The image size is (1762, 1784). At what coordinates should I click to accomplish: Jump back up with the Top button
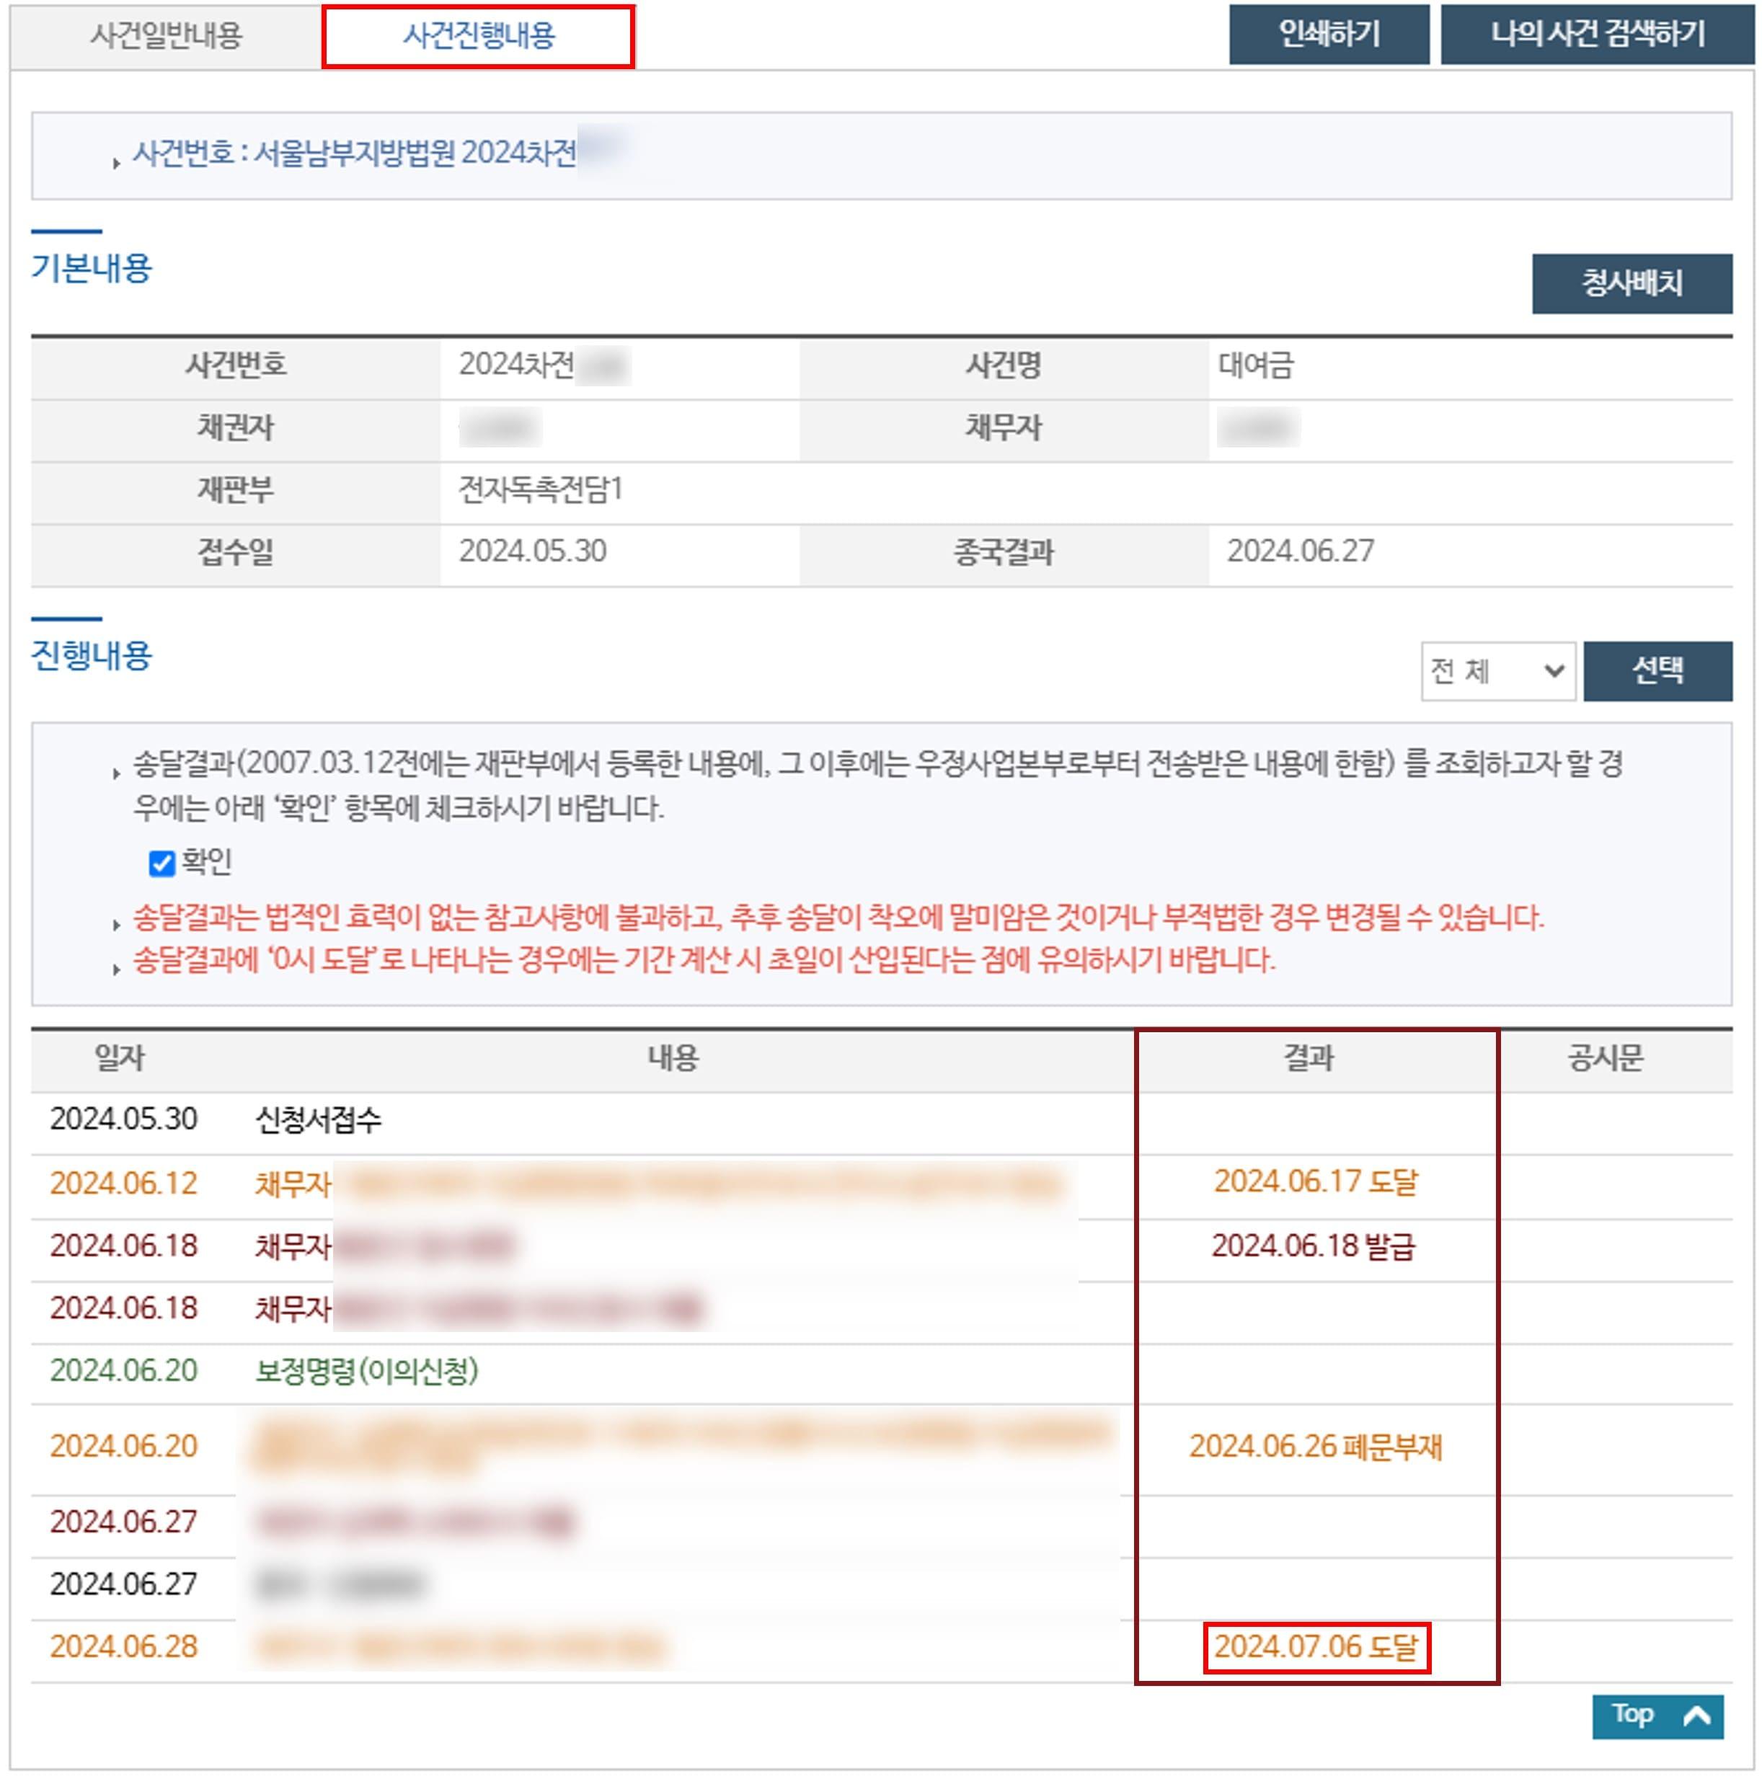coord(1657,1716)
